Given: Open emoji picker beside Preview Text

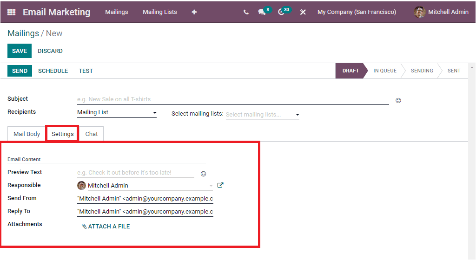Looking at the screenshot, I should 204,174.
